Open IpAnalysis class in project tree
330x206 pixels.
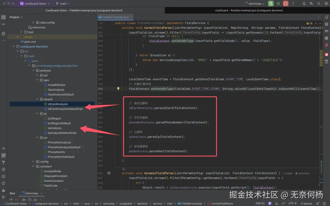[54, 128]
